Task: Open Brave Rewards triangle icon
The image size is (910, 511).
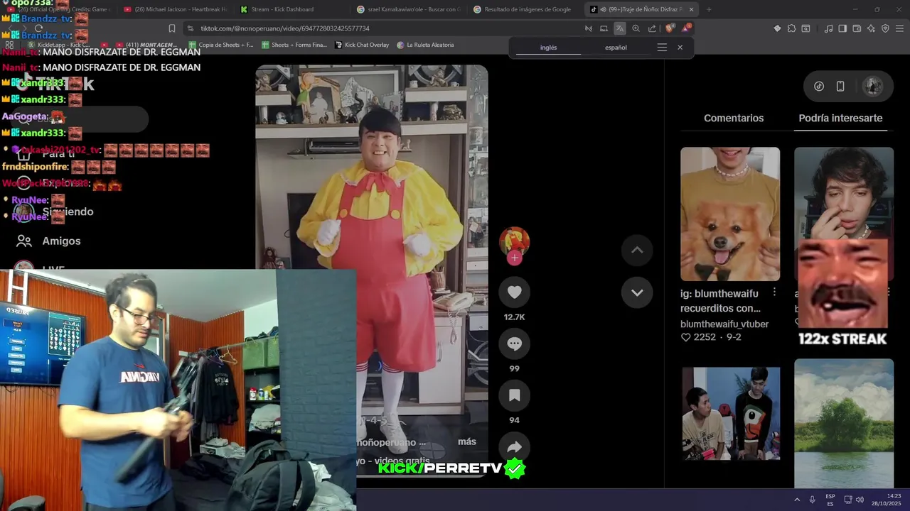Action: tap(686, 28)
